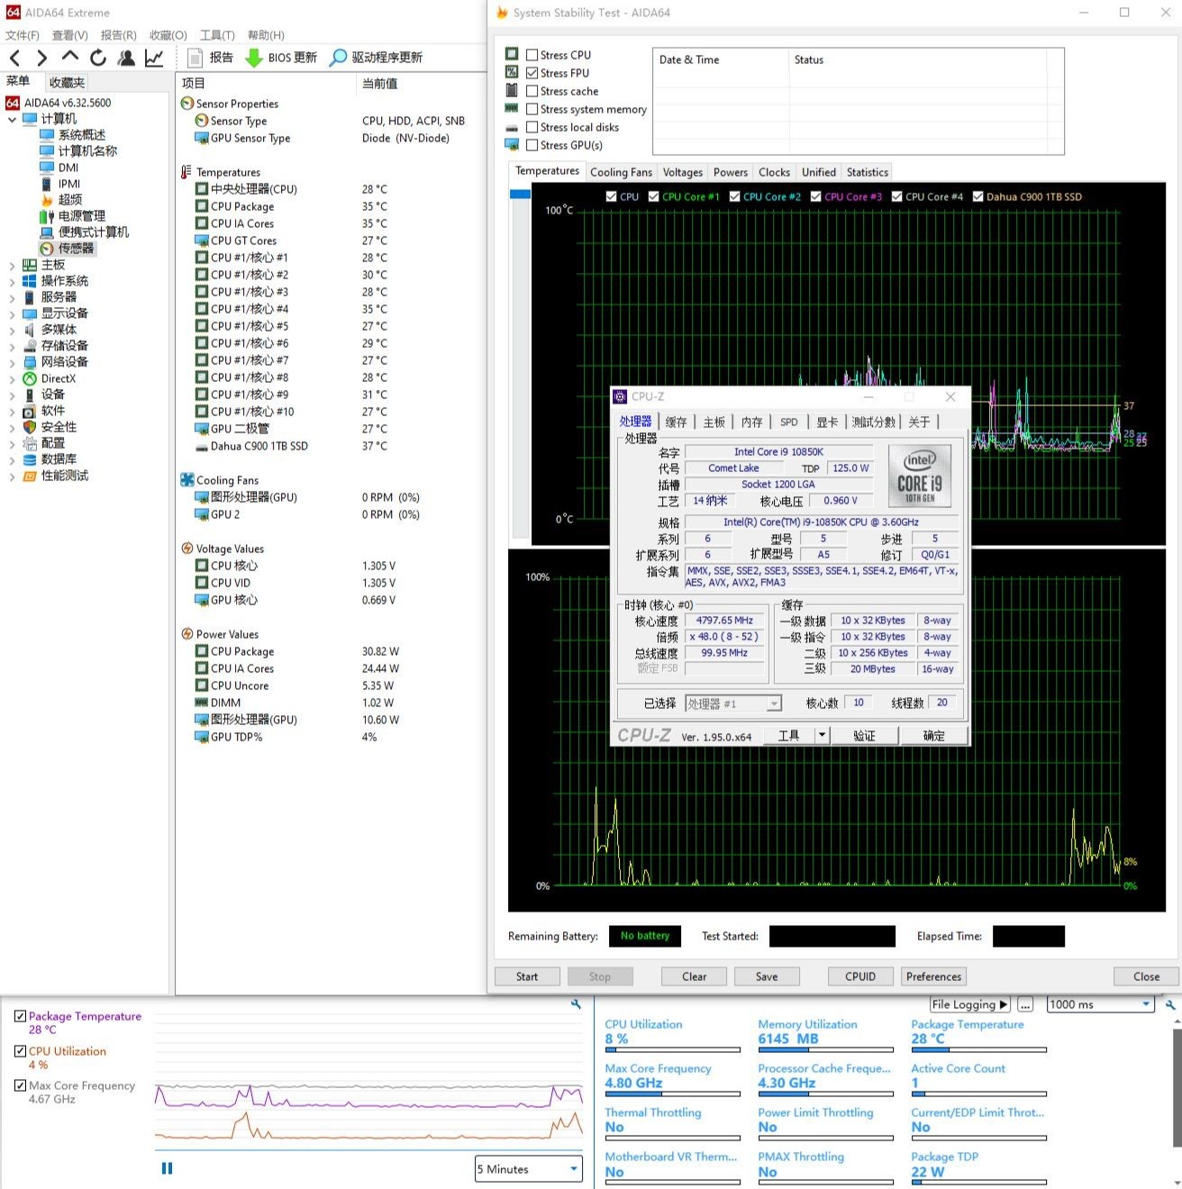This screenshot has width=1182, height=1189.
Task: Switch to 收藏夹 favorites tab
Action: [67, 82]
